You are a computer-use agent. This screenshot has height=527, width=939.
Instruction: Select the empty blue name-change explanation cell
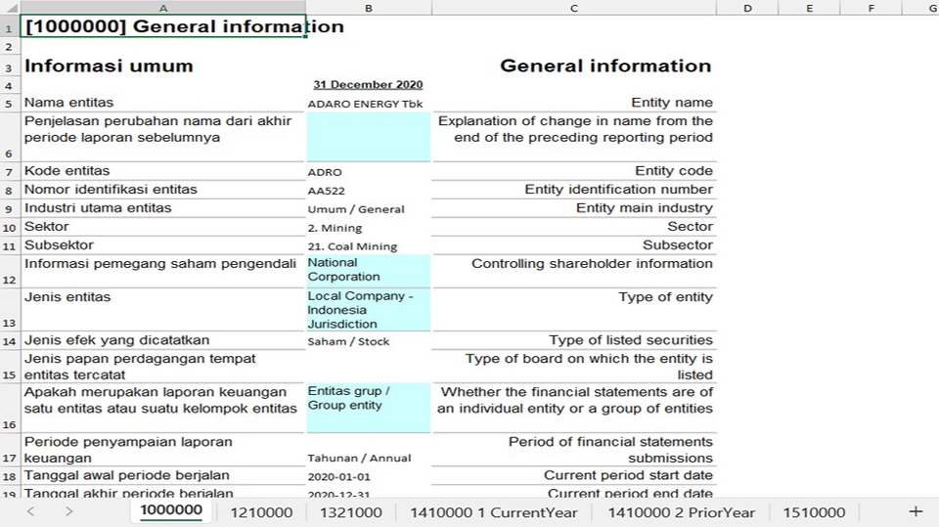point(369,137)
